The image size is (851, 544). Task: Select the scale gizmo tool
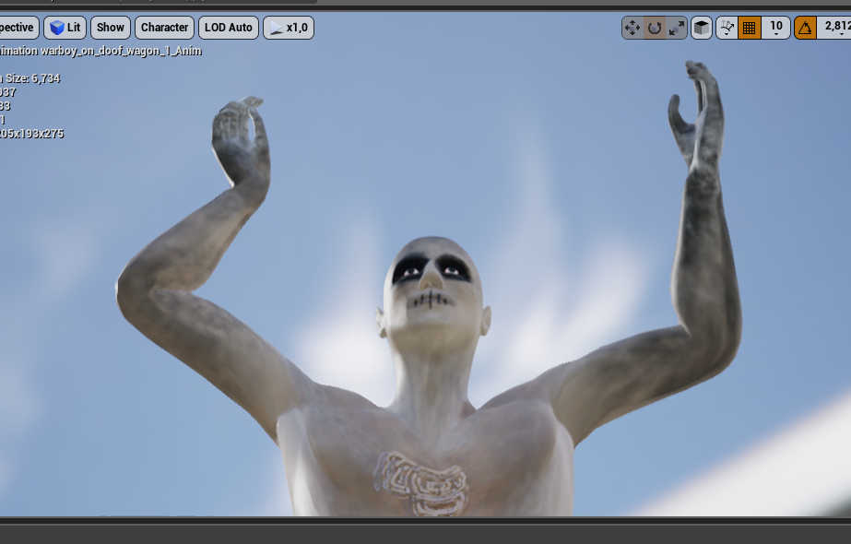point(676,28)
